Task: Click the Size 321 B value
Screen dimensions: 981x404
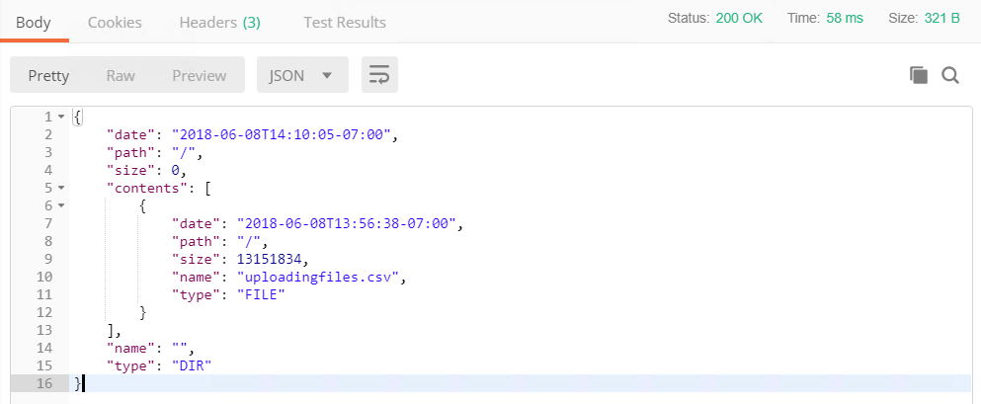Action: [941, 18]
